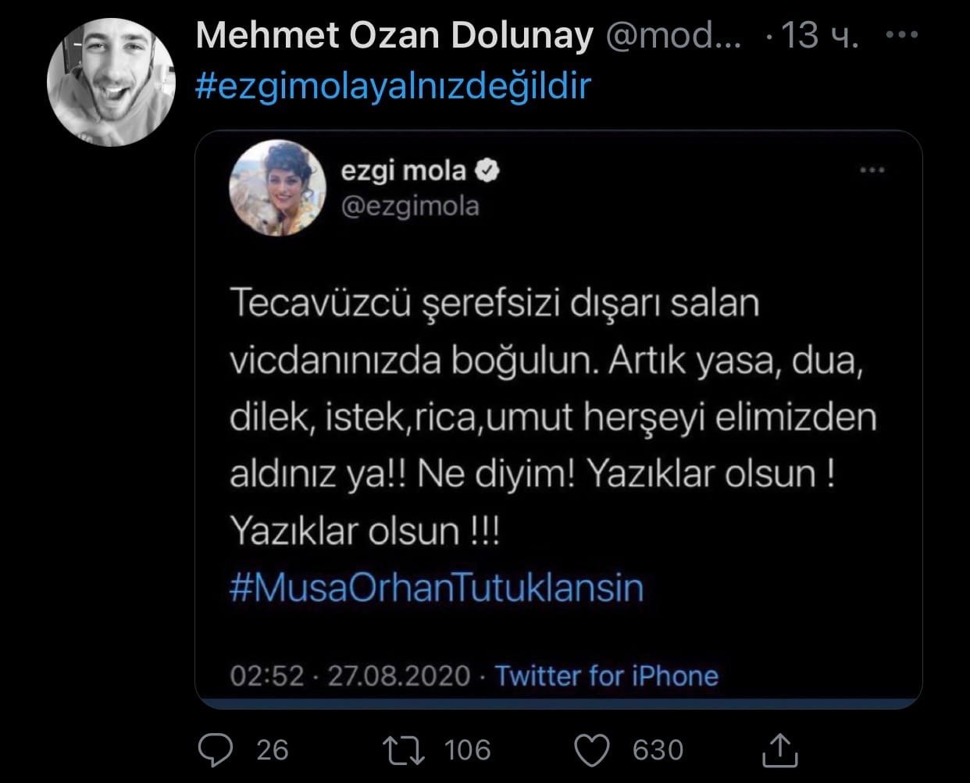Click the #ezgimolayalnızdeğildir hashtag
The image size is (970, 783).
[x=392, y=87]
